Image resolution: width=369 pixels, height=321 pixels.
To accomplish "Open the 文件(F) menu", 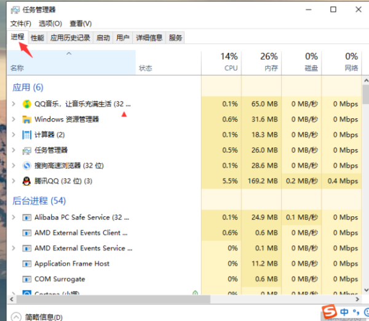I will (21, 23).
